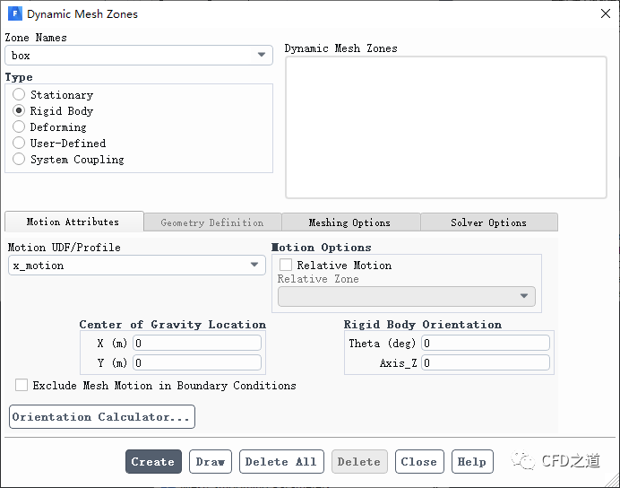Viewport: 620px width, 488px height.
Task: Open the Orientation Calculator
Action: 102,417
